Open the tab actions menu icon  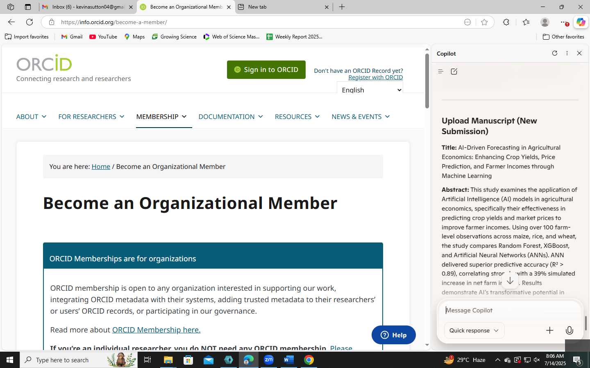[x=27, y=7]
